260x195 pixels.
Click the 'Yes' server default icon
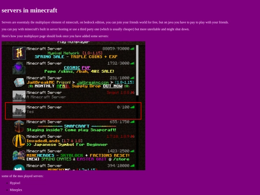(19, 112)
